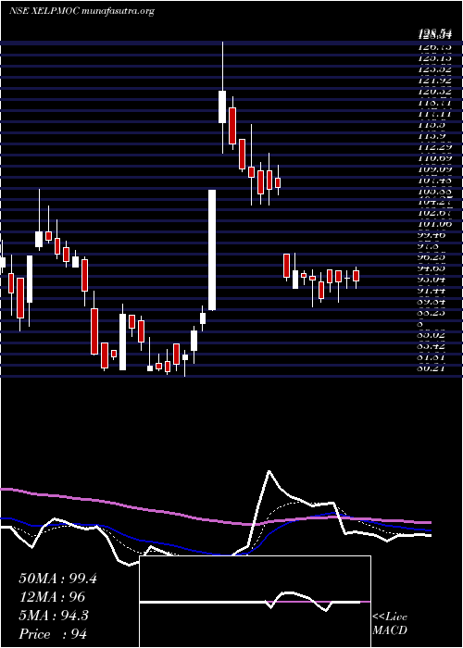
Task: Click the <<Live MACD label
Action: pyautogui.click(x=390, y=624)
